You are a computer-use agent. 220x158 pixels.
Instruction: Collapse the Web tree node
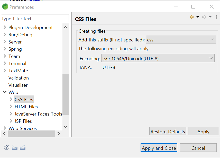coord(5,92)
